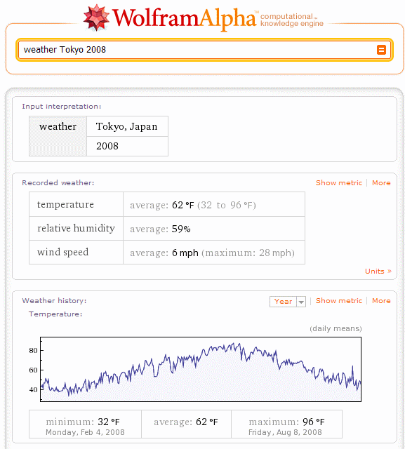Click 'maximum: 96 °F' summary cell

286,424
